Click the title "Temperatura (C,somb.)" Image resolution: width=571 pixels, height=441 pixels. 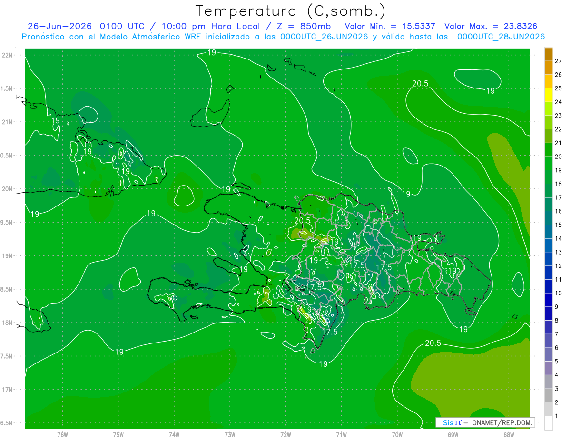pos(291,10)
